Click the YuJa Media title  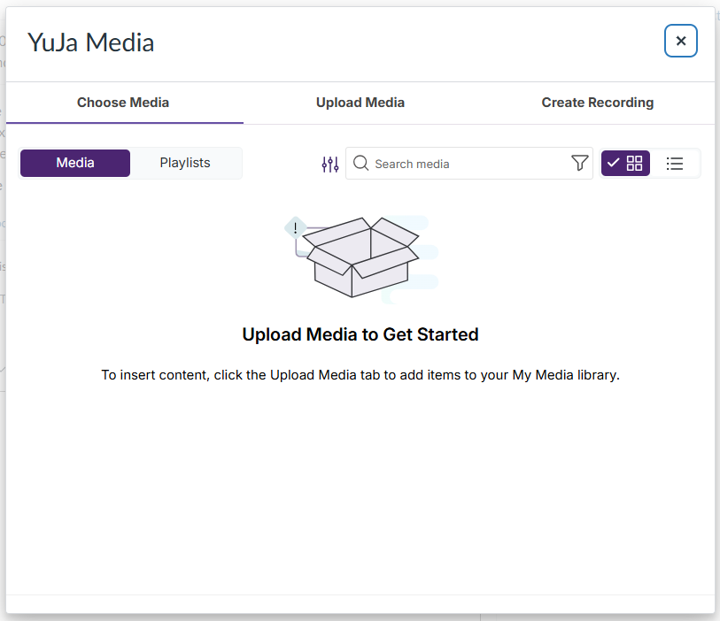91,42
